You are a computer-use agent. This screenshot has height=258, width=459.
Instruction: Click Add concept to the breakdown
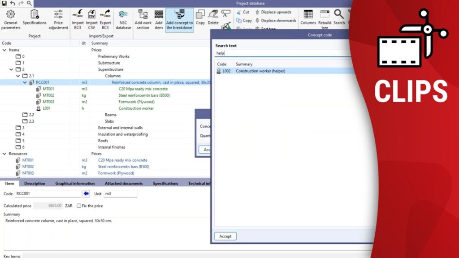179,18
